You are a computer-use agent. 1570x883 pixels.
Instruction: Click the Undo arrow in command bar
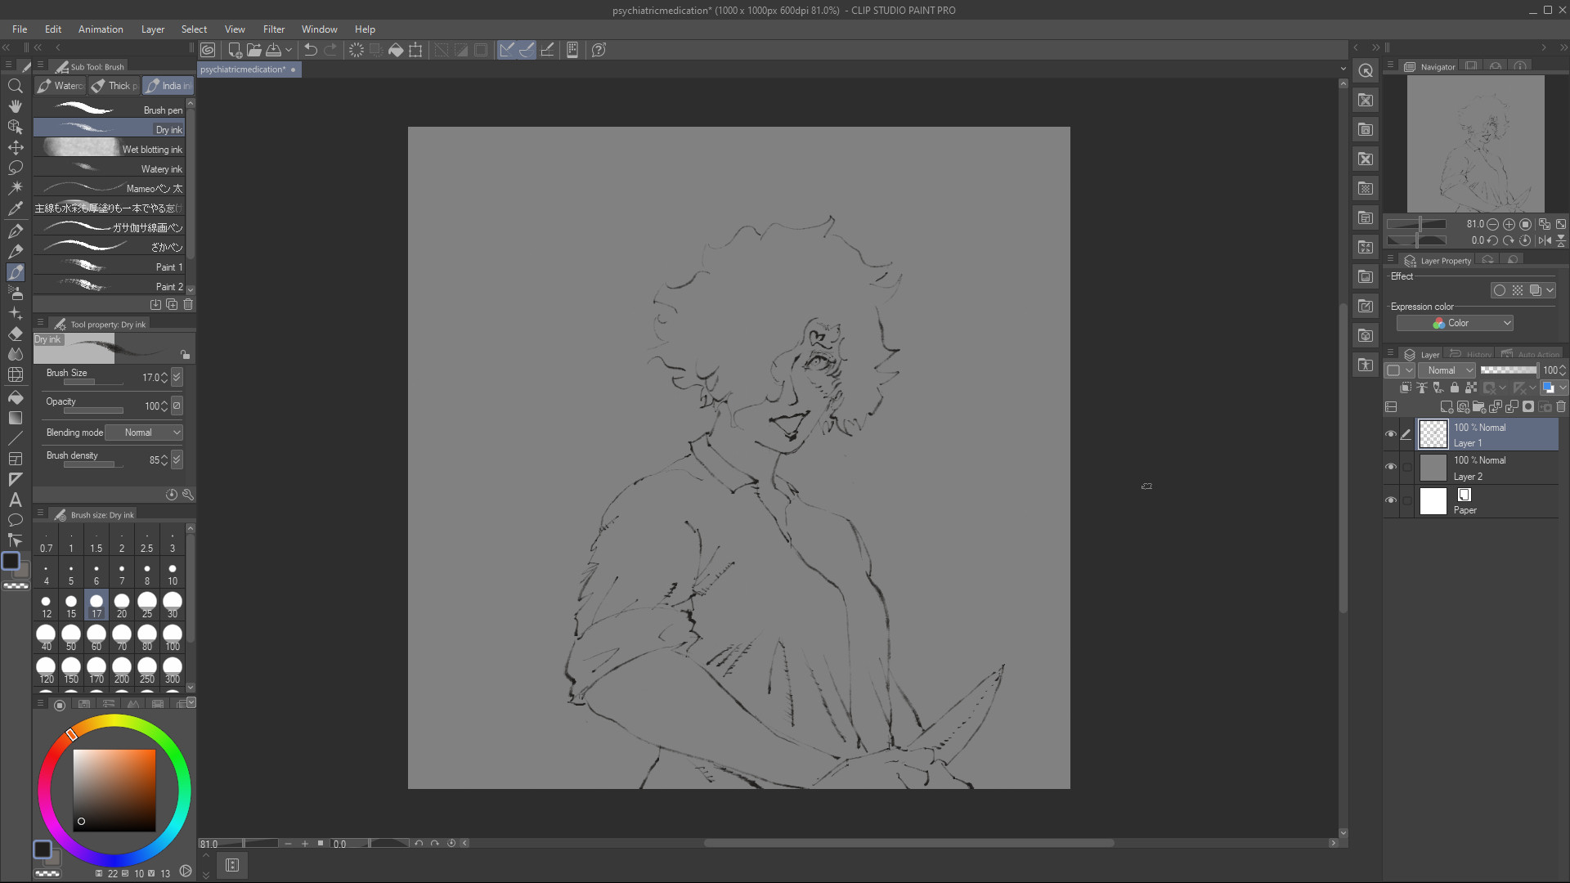311,50
